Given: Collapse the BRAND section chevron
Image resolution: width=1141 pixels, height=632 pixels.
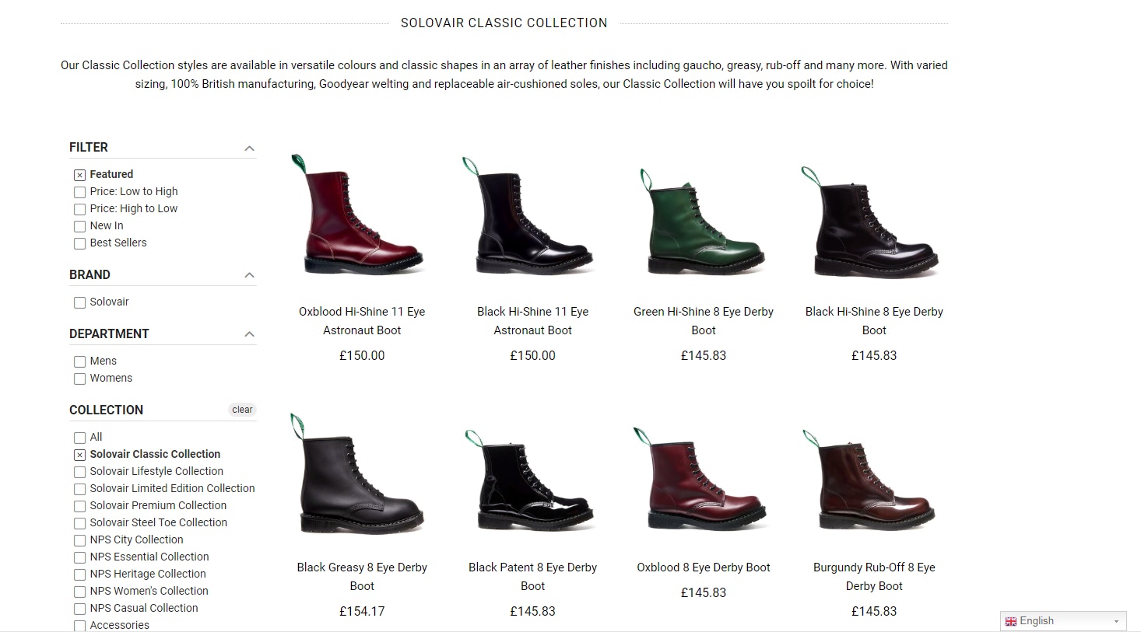Looking at the screenshot, I should pyautogui.click(x=249, y=275).
